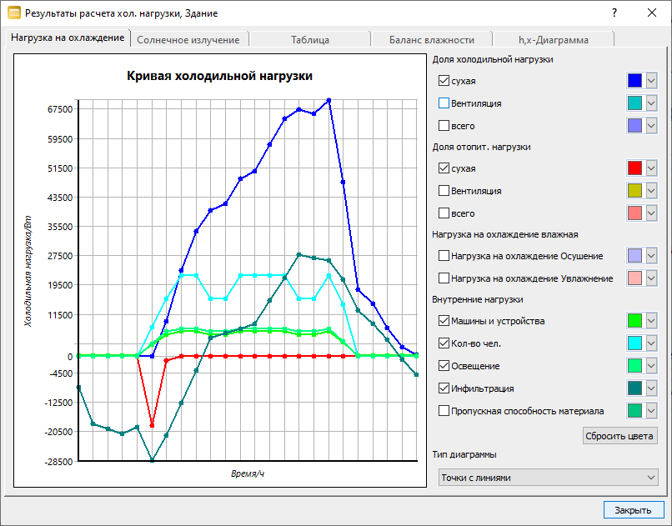Check Нагрузка на охлаждение Осушение checkbox
Image resolution: width=672 pixels, height=526 pixels.
[444, 256]
